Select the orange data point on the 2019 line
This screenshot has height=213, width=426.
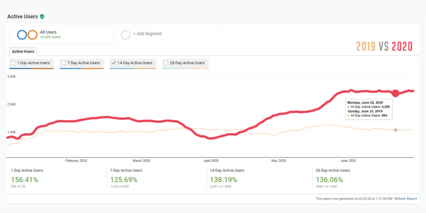pyautogui.click(x=395, y=130)
